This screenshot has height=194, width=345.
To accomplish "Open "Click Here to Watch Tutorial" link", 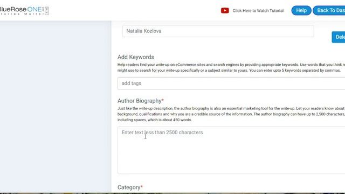I will pos(258,11).
